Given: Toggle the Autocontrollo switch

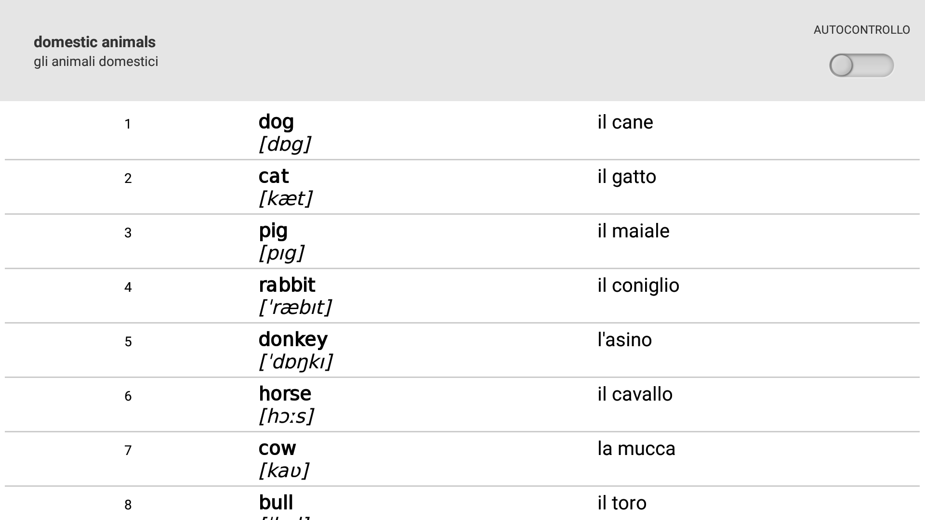Looking at the screenshot, I should 861,65.
